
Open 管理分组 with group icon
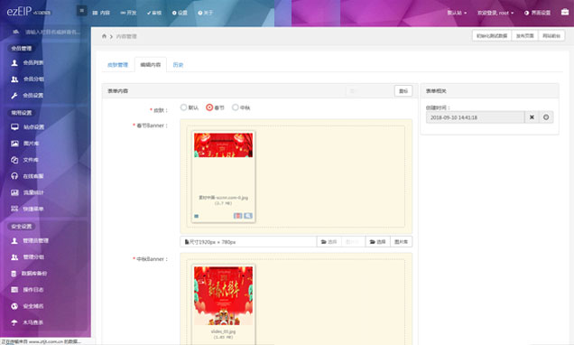(x=27, y=257)
